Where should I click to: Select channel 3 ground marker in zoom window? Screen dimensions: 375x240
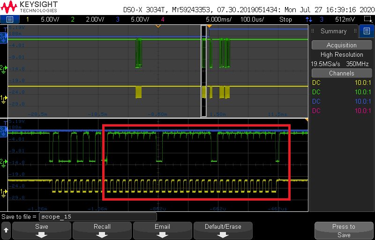click(x=4, y=132)
